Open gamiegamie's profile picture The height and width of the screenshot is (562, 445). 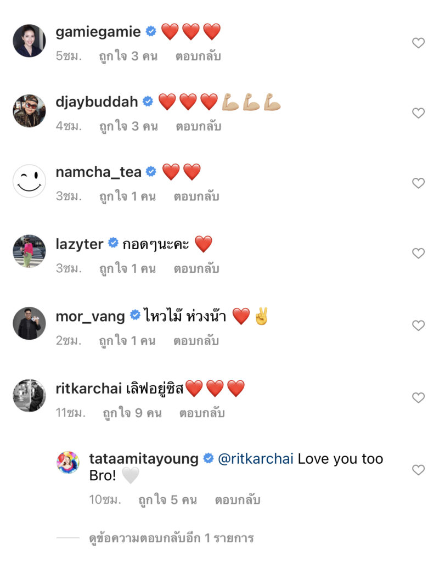[x=29, y=41]
